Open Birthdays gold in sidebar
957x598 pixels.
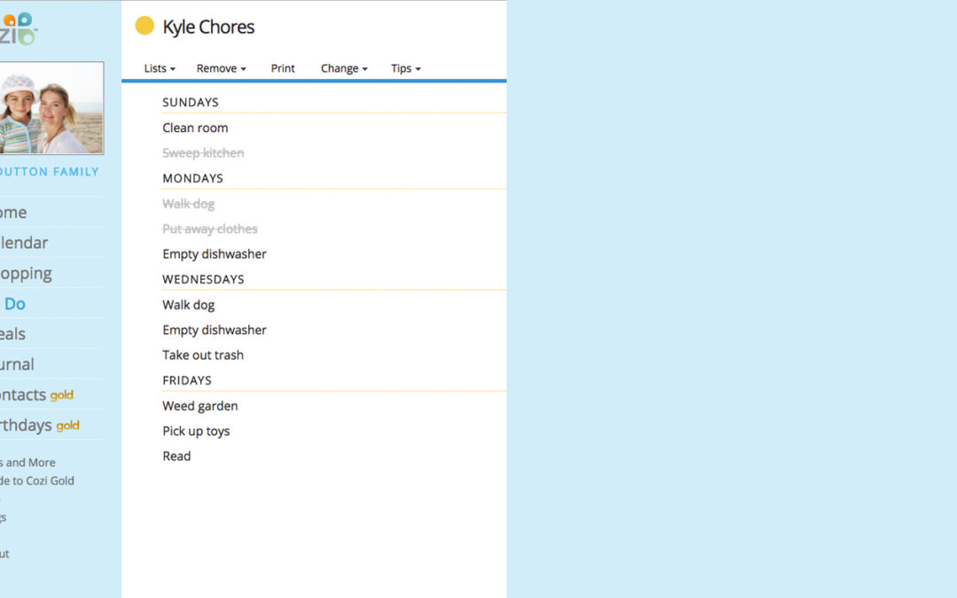pyautogui.click(x=39, y=425)
